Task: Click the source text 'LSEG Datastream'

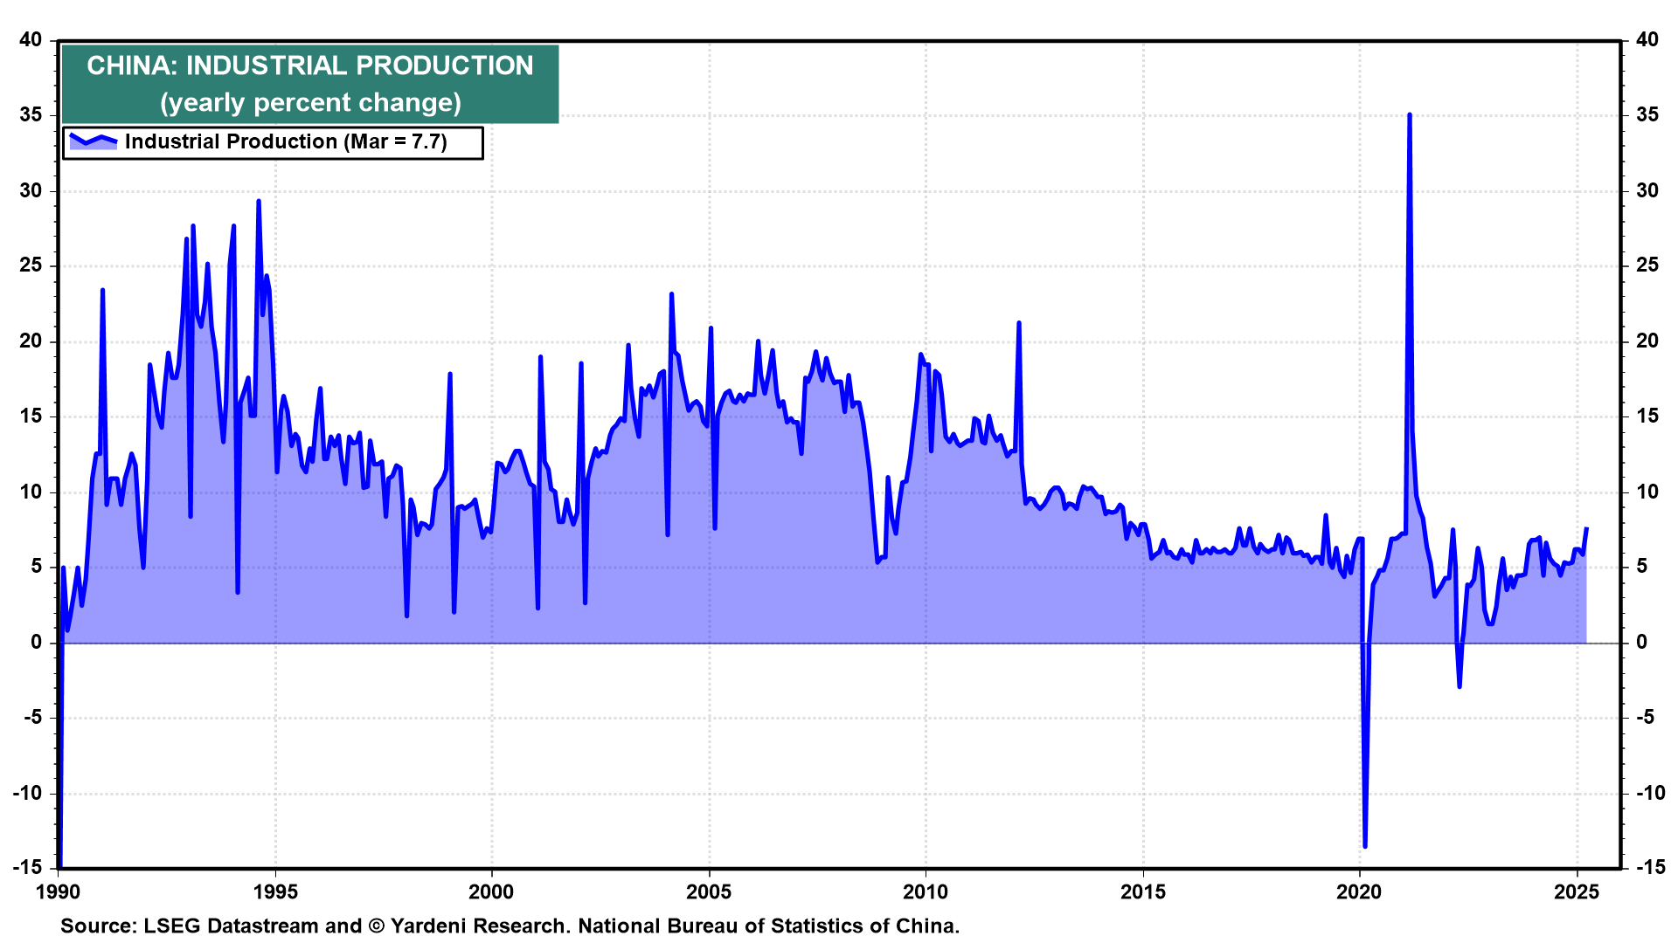Action: click(x=231, y=926)
